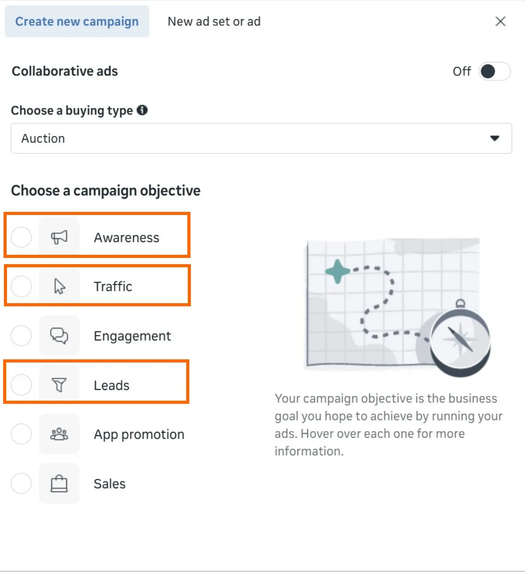Viewport: 525px width, 572px height.
Task: Click the funnel Leads icon
Action: coord(59,385)
